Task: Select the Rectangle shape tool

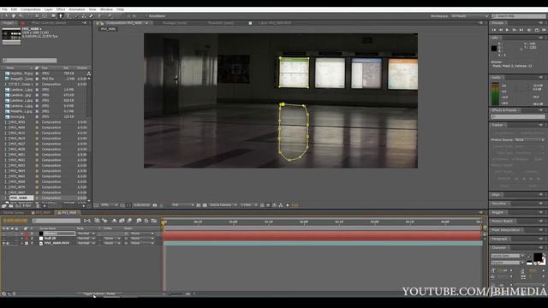Action: [53, 16]
